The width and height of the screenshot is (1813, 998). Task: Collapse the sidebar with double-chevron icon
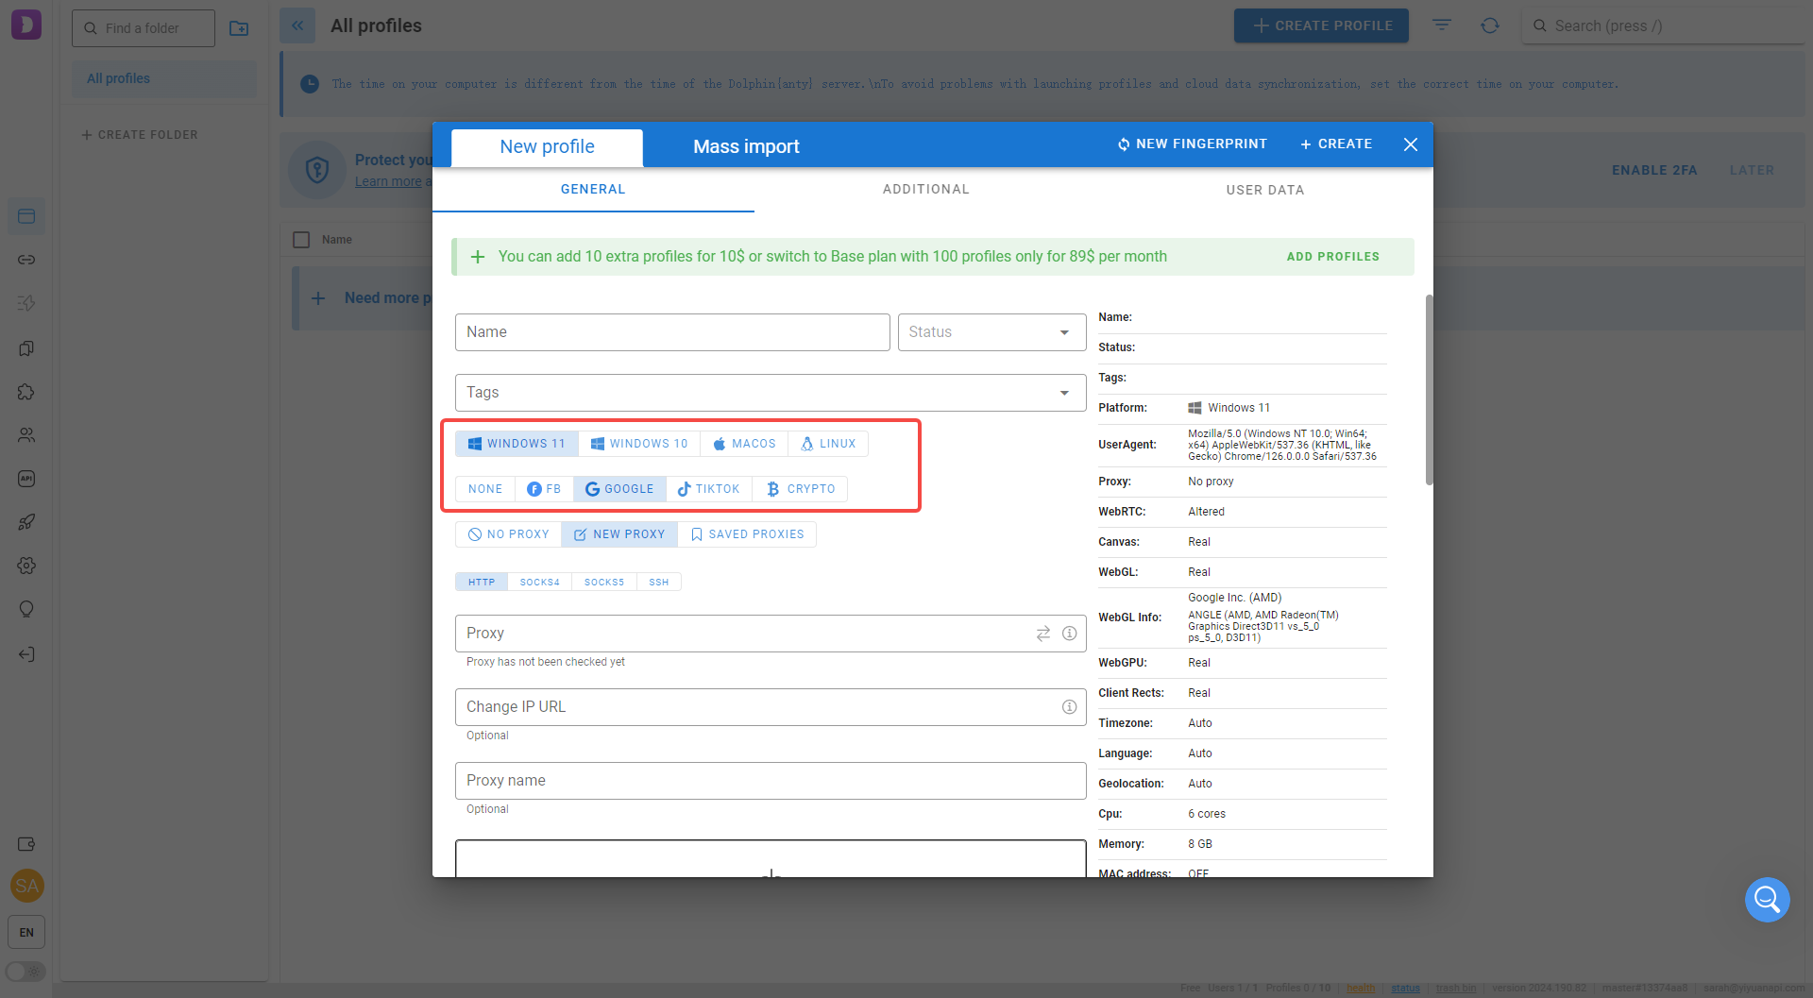pyautogui.click(x=297, y=25)
